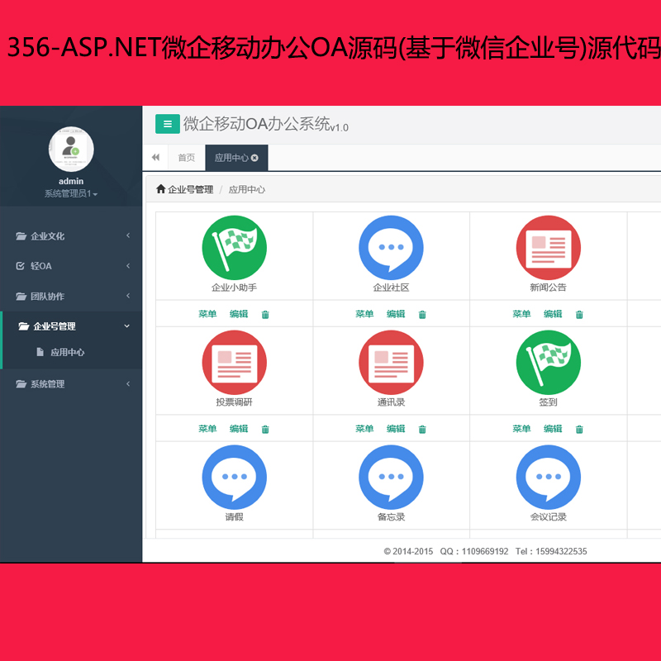This screenshot has height=661, width=661.
Task: Click the admin avatar image
Action: tap(71, 149)
